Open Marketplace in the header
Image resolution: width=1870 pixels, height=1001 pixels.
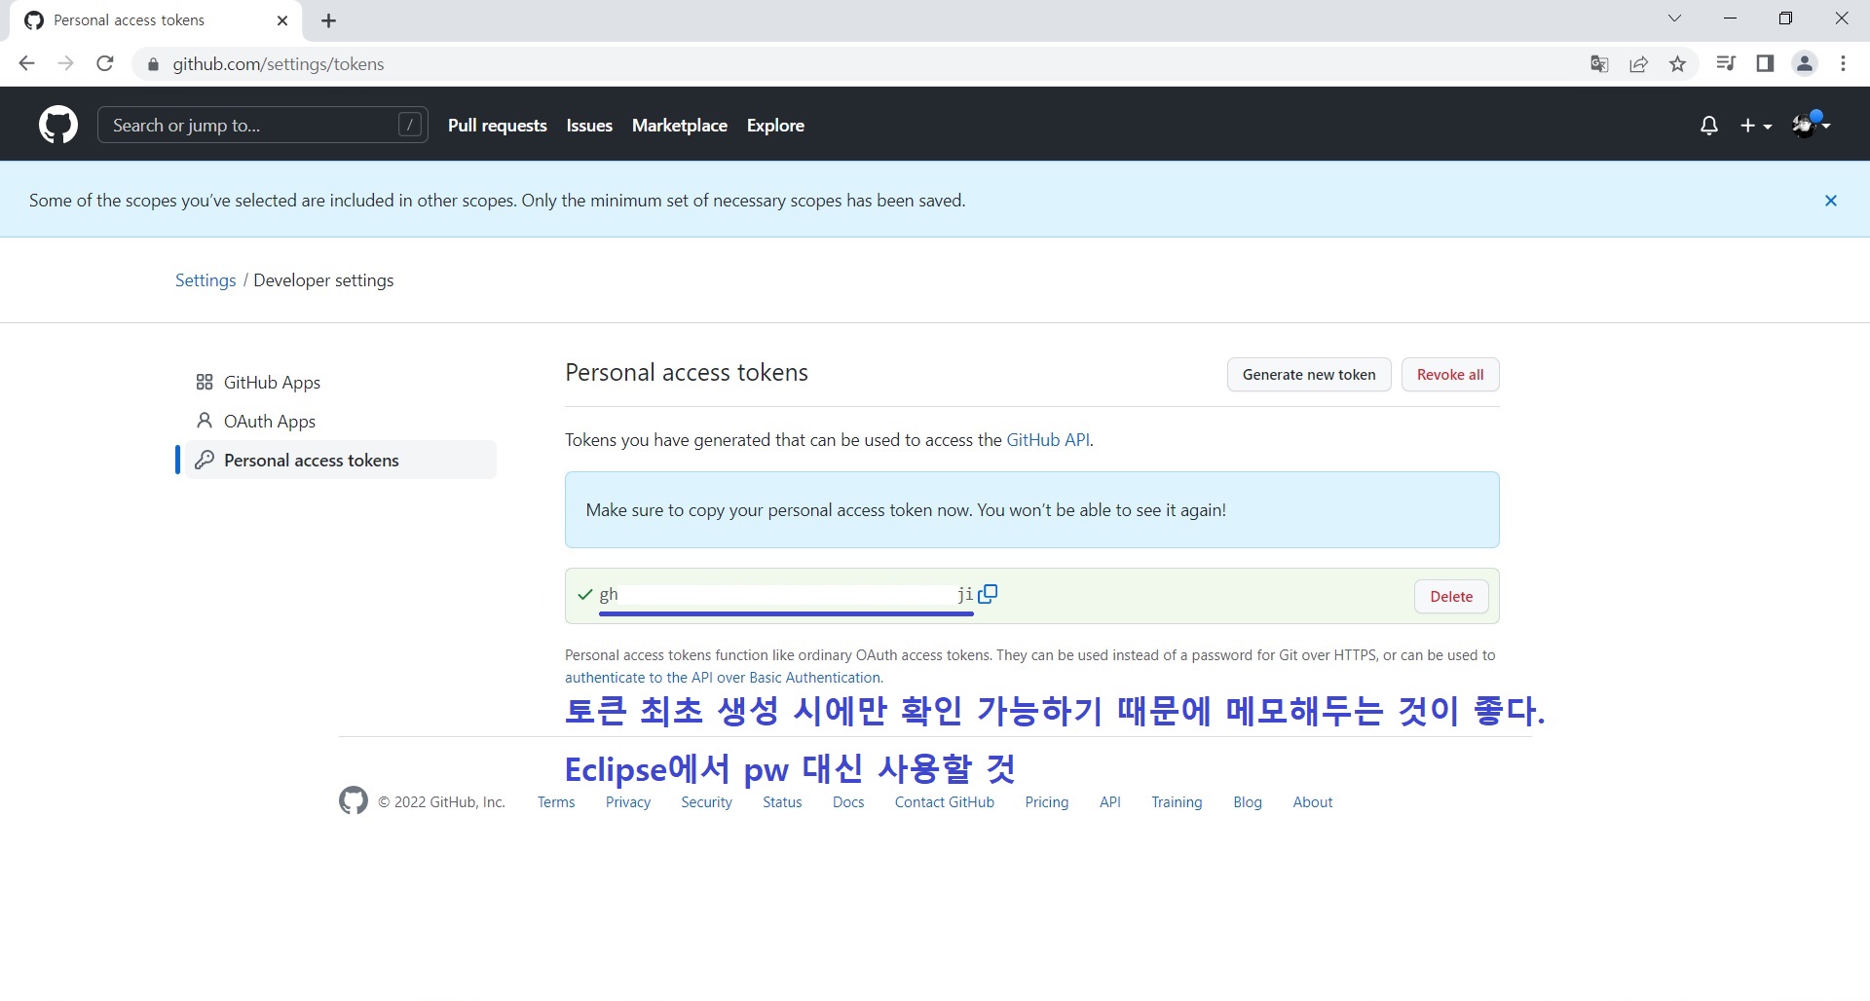(680, 126)
